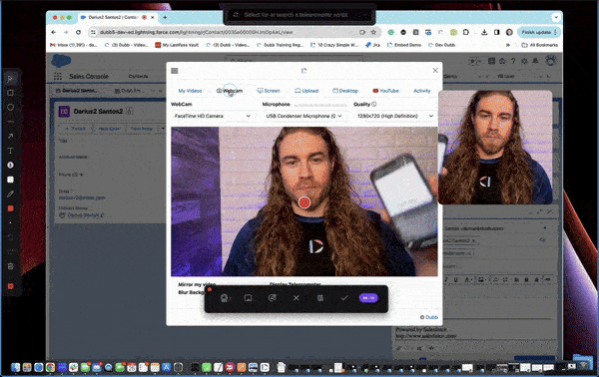Click the downloads icon in Chrome toolbar
This screenshot has height=377, width=599.
484,33
